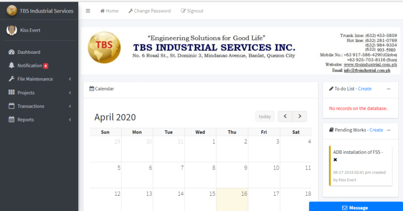Click the Signout link
Screen dimensions: 403x211
192,10
